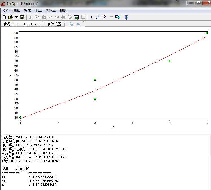Click the Copy icon
The image size is (211, 190).
point(37,17)
